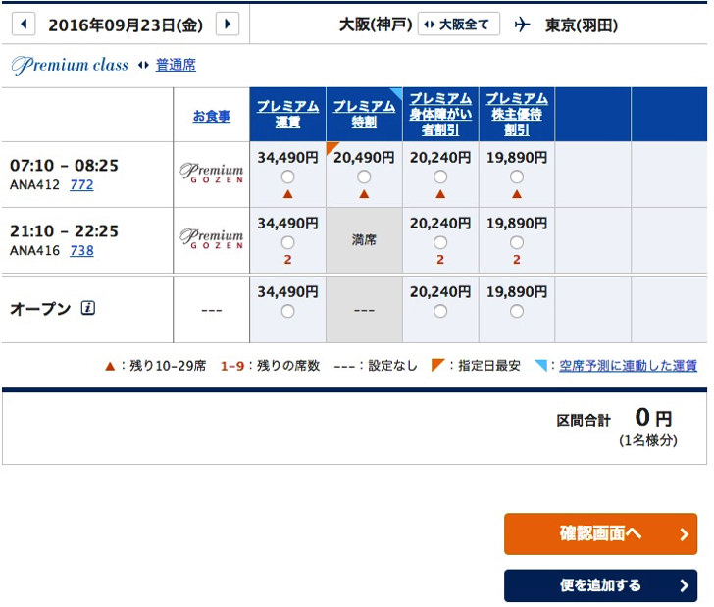Screen dimensions: 714x607
Task: Select ANA416 20,240円 disability discount radio
Action: (440, 243)
